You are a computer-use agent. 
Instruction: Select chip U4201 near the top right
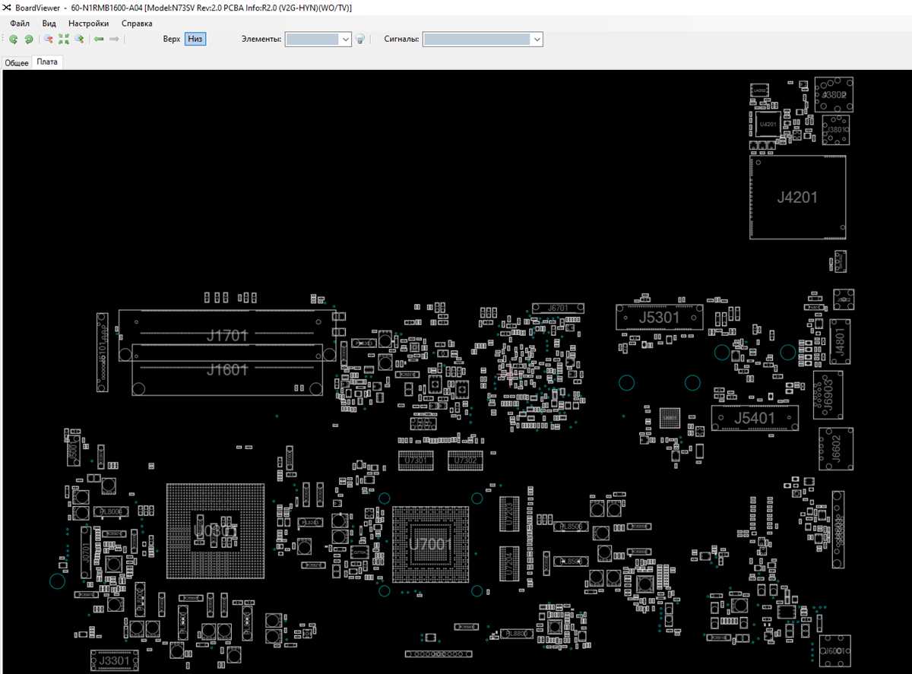point(768,124)
